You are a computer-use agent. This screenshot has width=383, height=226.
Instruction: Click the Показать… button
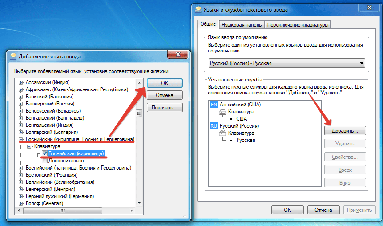pyautogui.click(x=165, y=108)
